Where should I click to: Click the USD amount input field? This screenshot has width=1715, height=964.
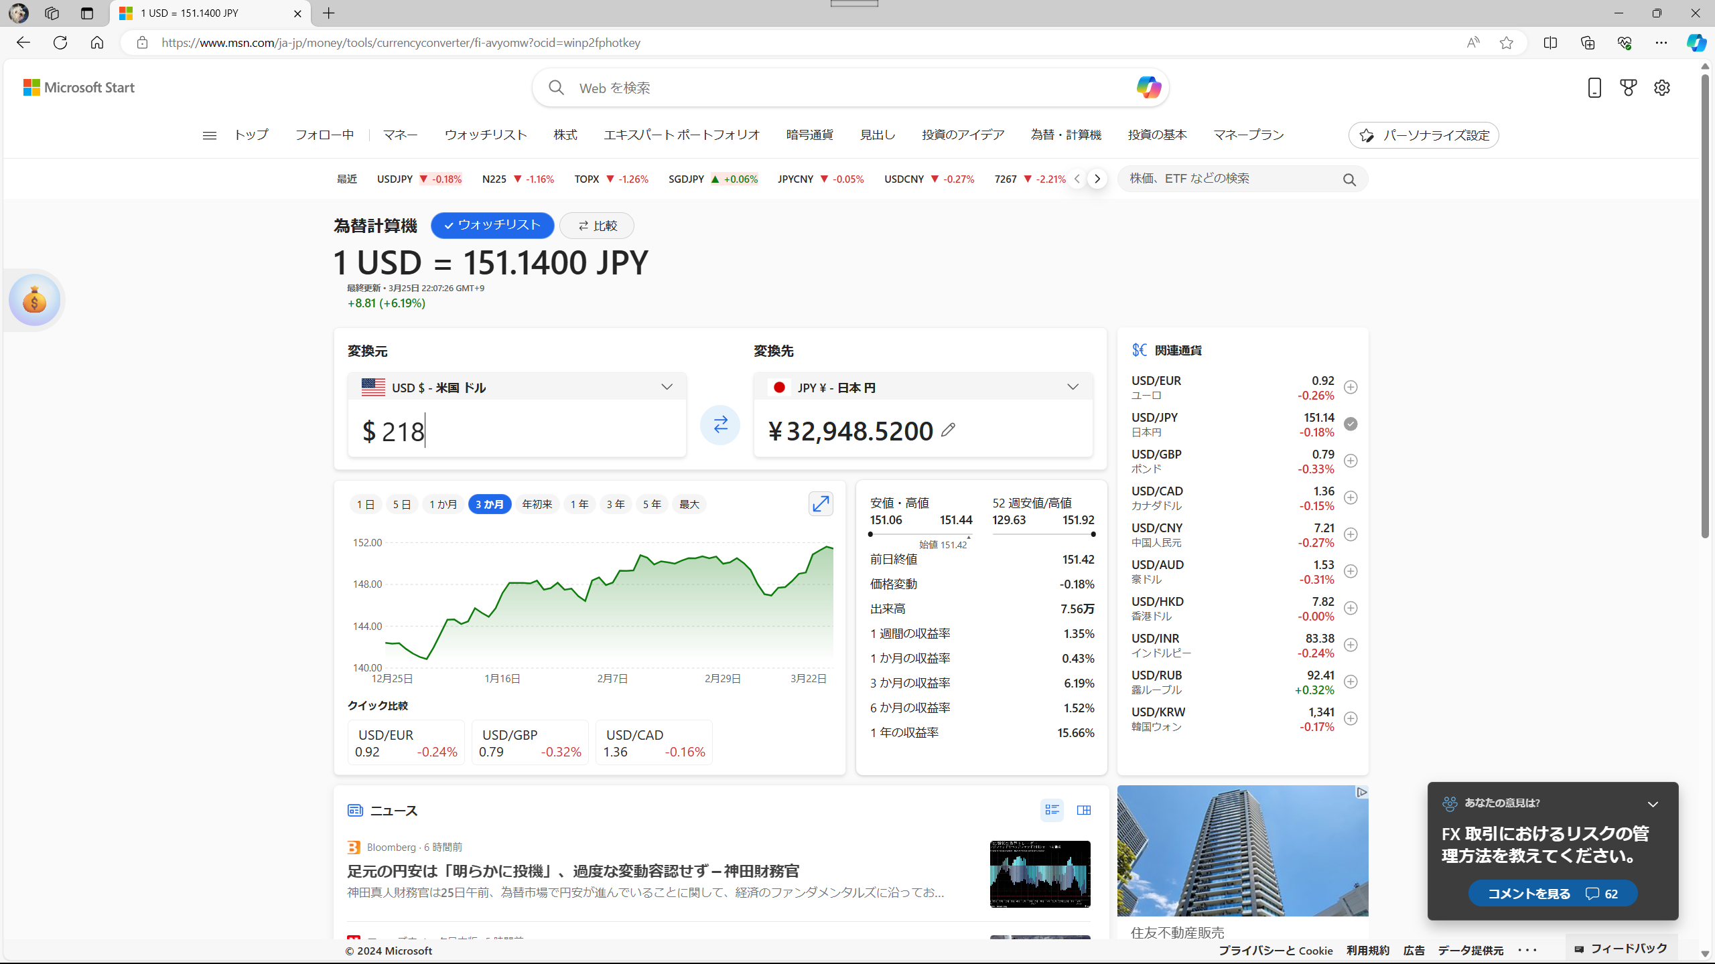coord(517,430)
